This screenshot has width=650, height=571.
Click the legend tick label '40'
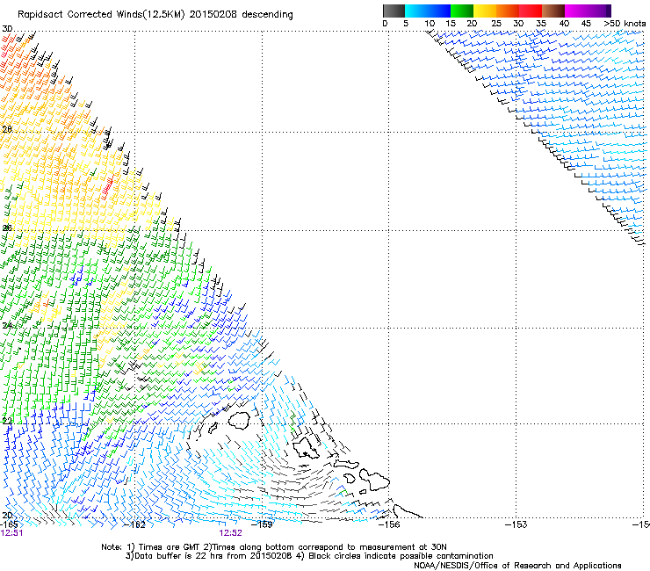(x=564, y=24)
